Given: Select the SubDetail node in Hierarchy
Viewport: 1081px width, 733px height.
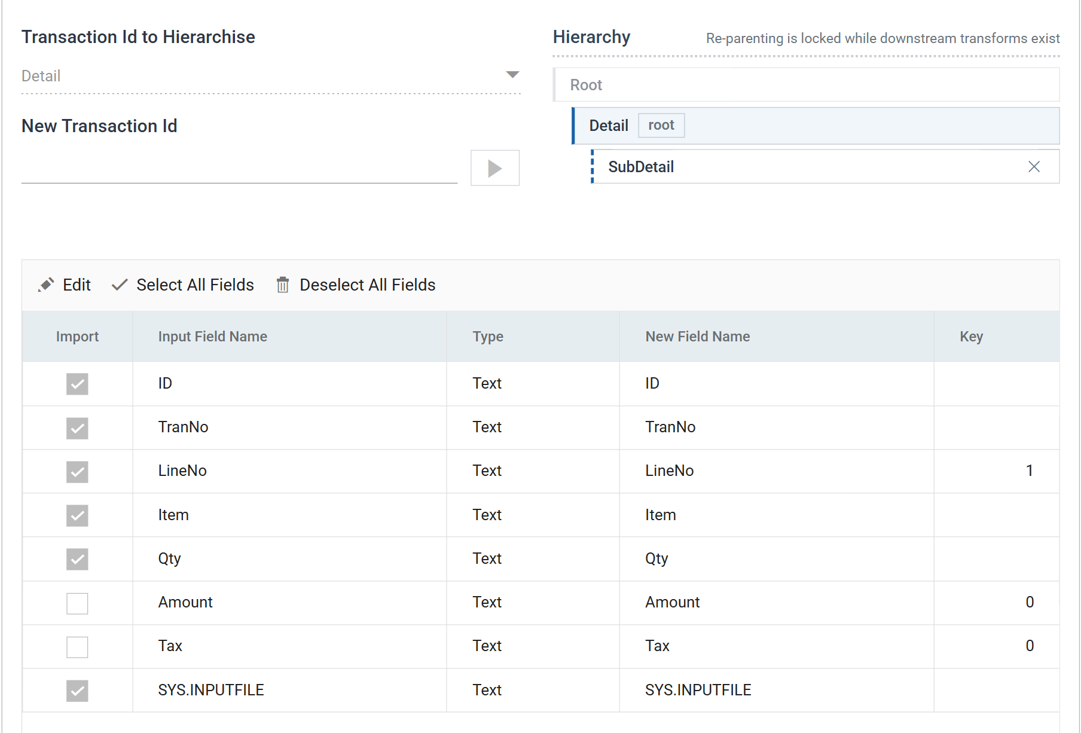Looking at the screenshot, I should click(826, 167).
